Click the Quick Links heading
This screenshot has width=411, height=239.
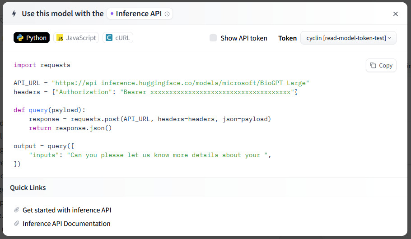(x=28, y=188)
